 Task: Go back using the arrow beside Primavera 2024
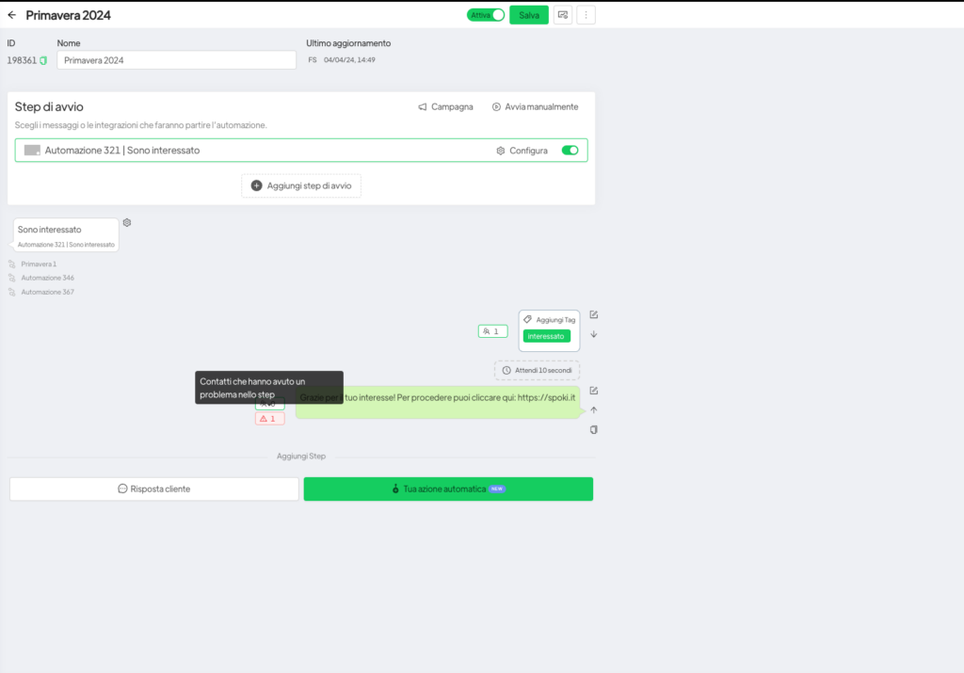point(12,15)
